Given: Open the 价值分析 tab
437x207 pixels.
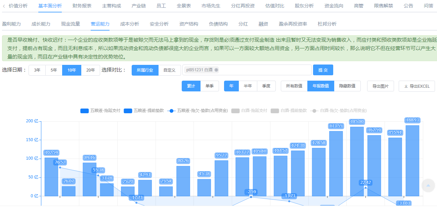Looking at the screenshot, I should pyautogui.click(x=18, y=6).
